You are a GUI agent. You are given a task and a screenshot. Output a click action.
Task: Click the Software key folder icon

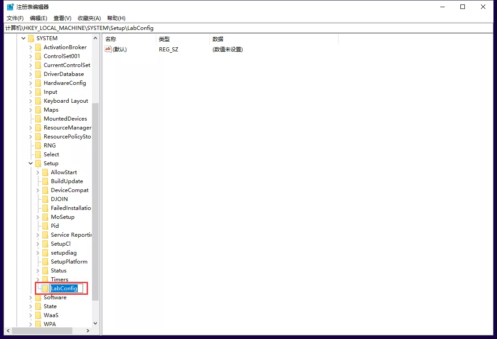38,297
